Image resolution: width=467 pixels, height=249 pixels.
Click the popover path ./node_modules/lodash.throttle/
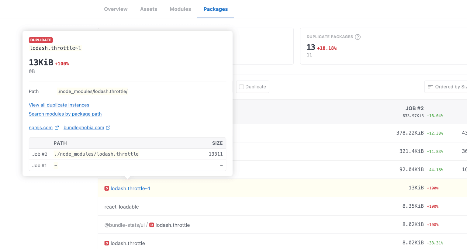(x=92, y=91)
